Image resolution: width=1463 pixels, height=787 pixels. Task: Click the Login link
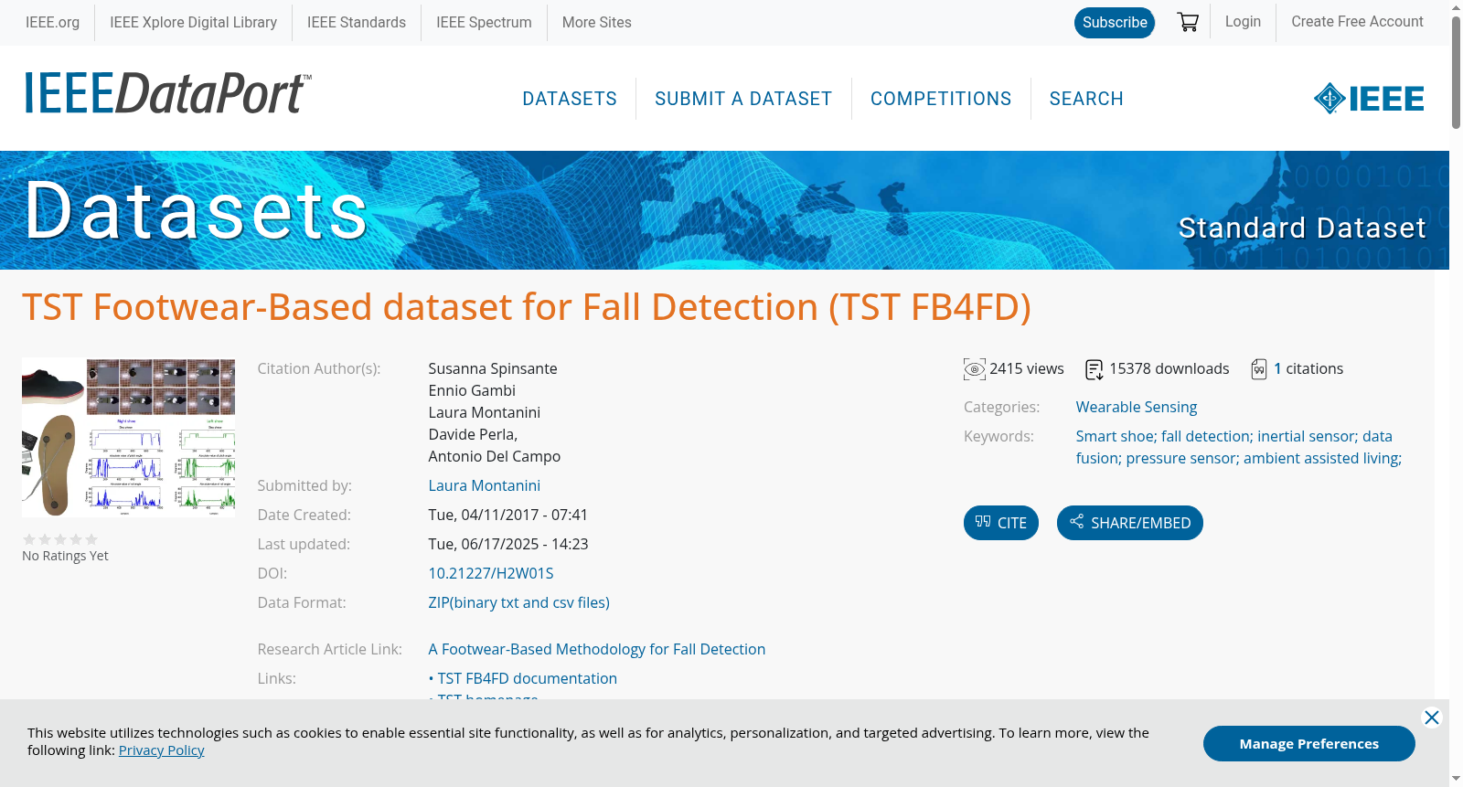coord(1244,21)
